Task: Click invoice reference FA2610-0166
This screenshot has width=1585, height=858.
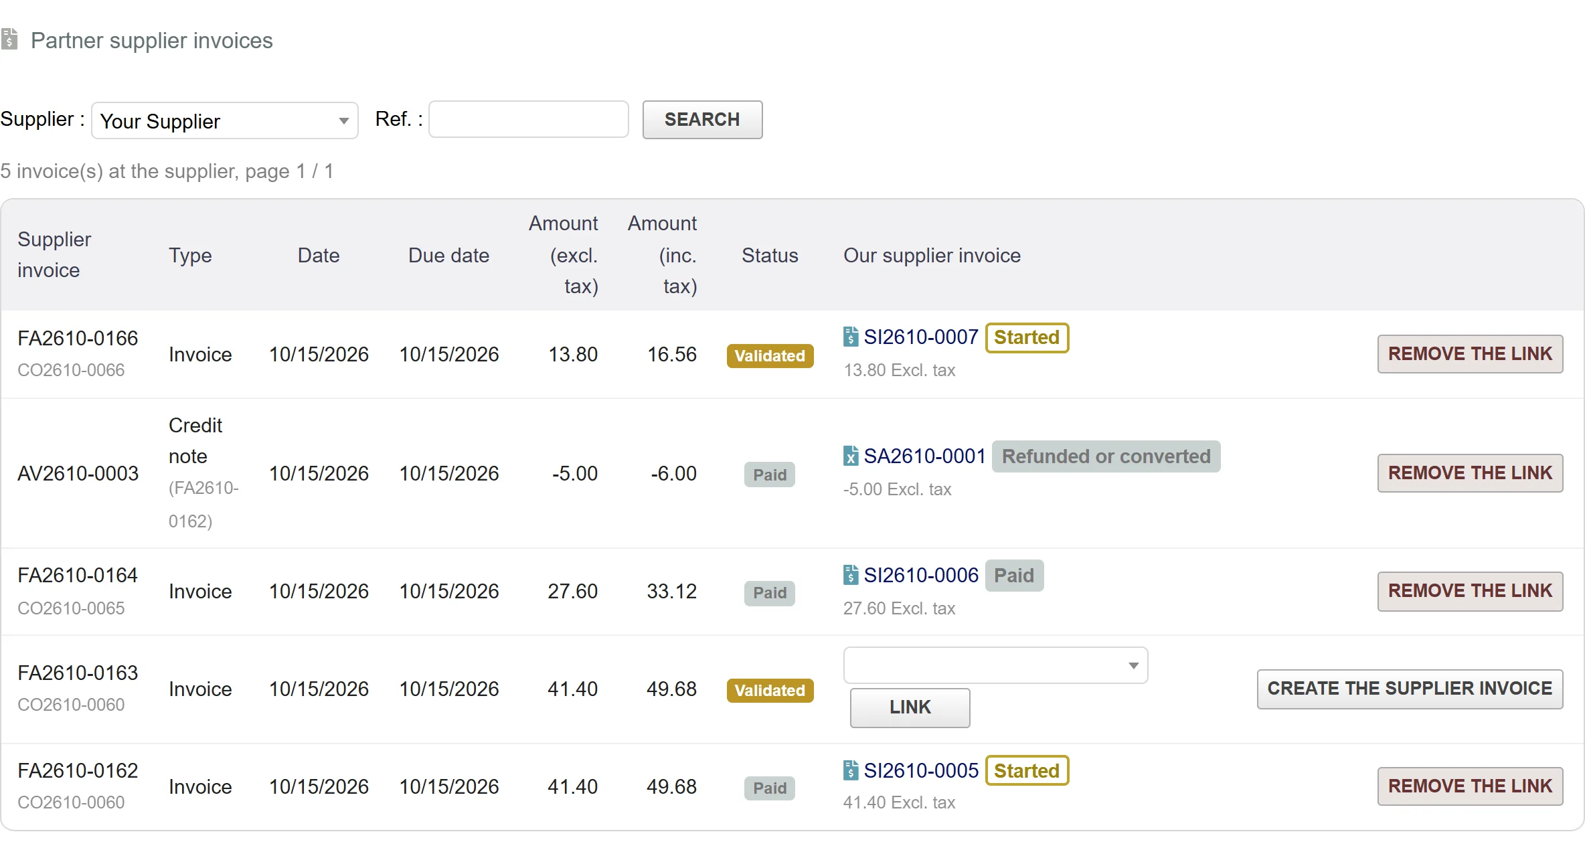Action: coord(78,338)
